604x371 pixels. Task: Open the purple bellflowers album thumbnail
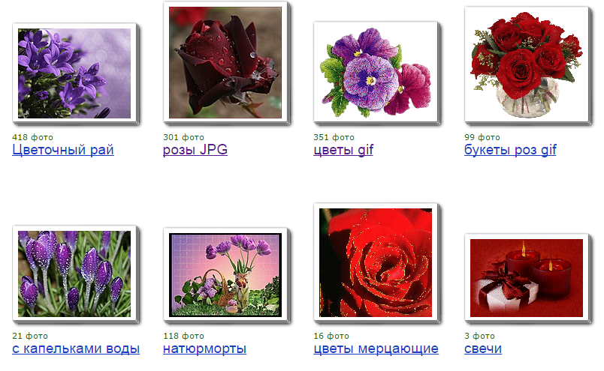tap(74, 73)
